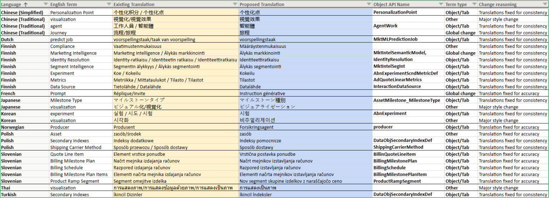
Task: Open the Term type filter dropdown
Action: click(x=474, y=4)
